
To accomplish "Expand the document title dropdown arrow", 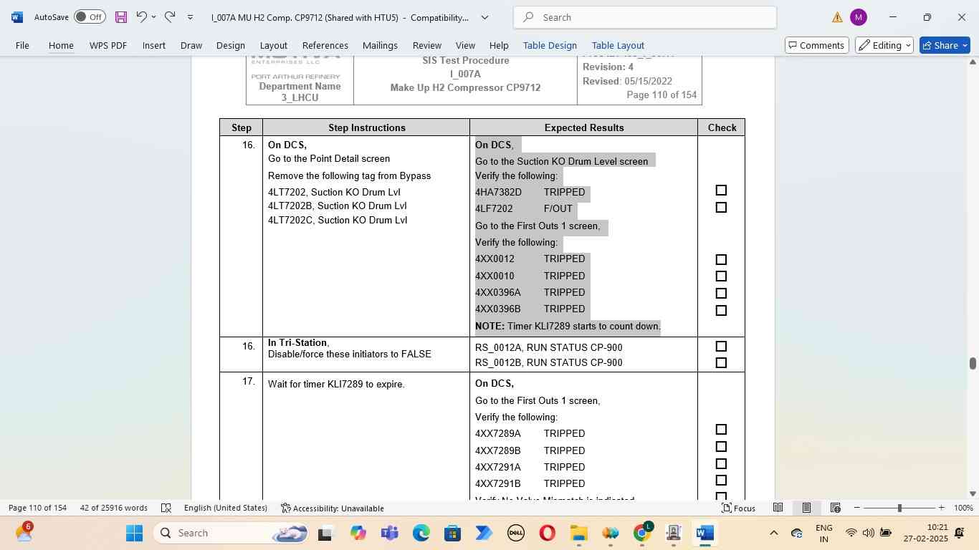I will [484, 17].
